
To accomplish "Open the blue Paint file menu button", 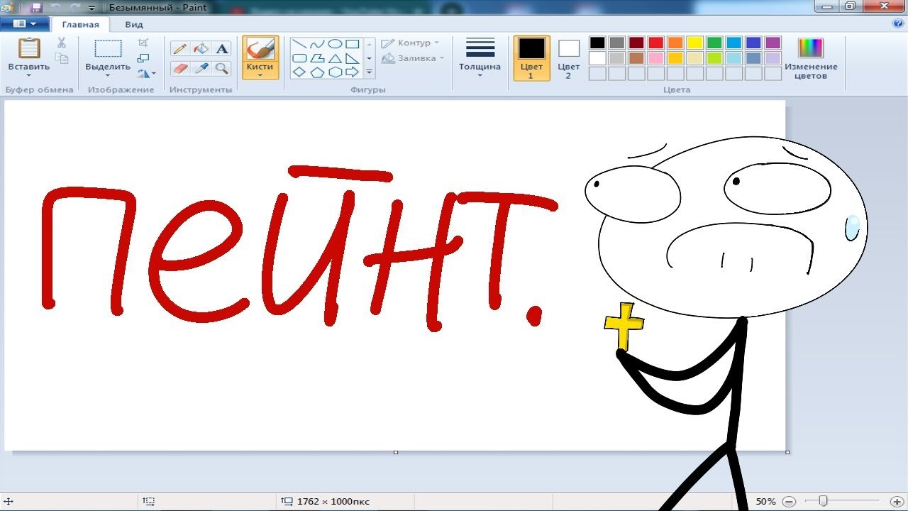I will tap(24, 24).
